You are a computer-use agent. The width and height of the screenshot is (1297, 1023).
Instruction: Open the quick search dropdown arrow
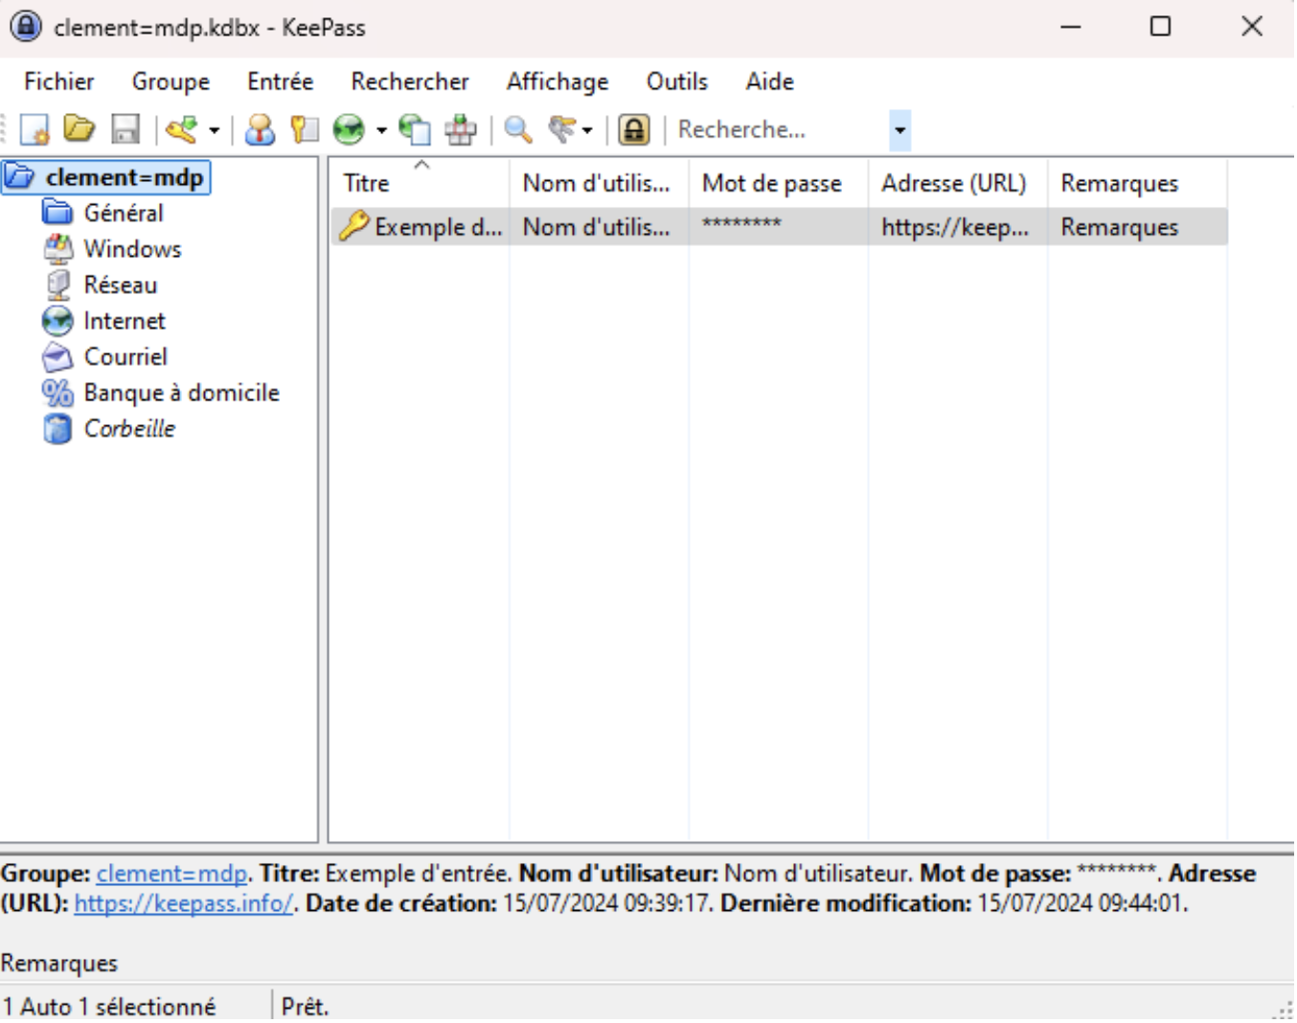point(899,130)
